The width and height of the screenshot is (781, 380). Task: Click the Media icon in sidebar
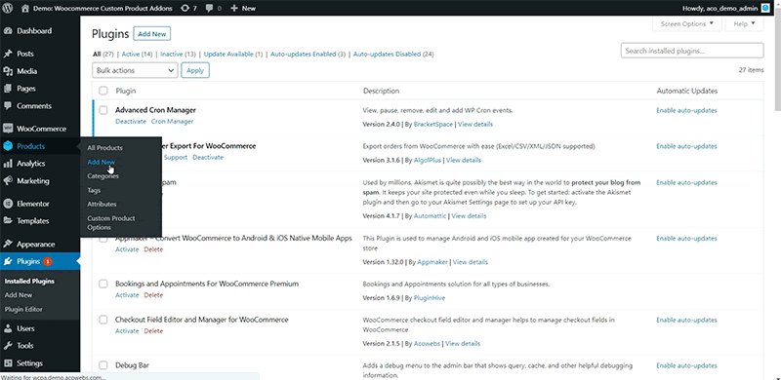[8, 71]
